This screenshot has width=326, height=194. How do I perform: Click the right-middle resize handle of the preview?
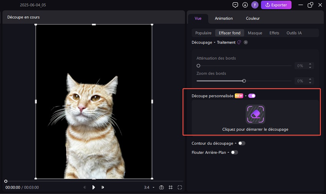pyautogui.click(x=152, y=101)
